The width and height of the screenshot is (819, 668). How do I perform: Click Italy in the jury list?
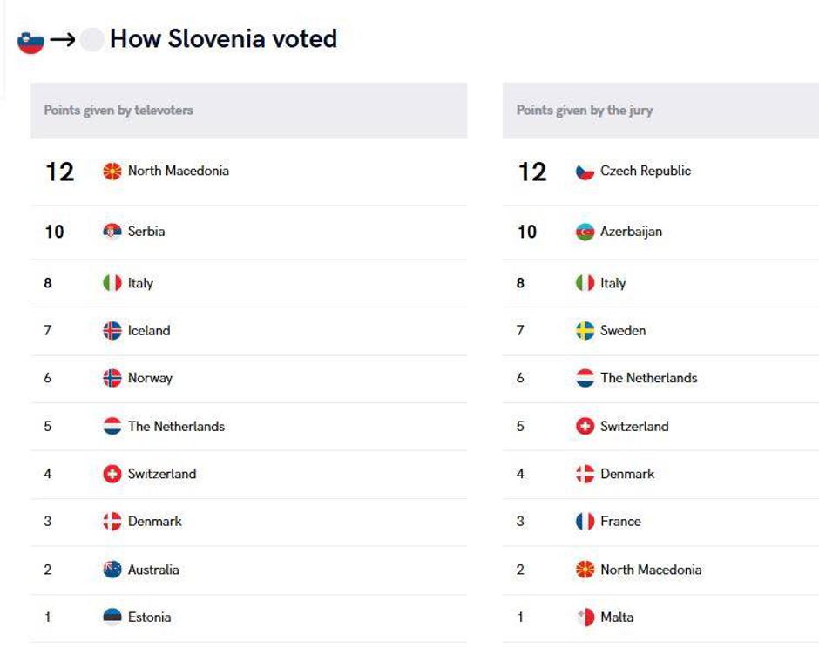tap(613, 283)
